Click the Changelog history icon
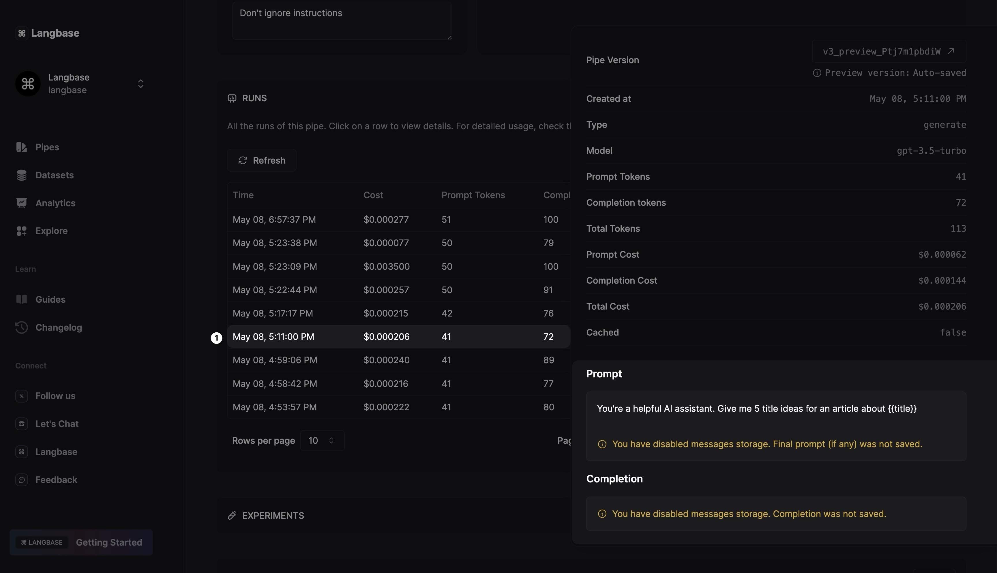997x573 pixels. (x=22, y=327)
